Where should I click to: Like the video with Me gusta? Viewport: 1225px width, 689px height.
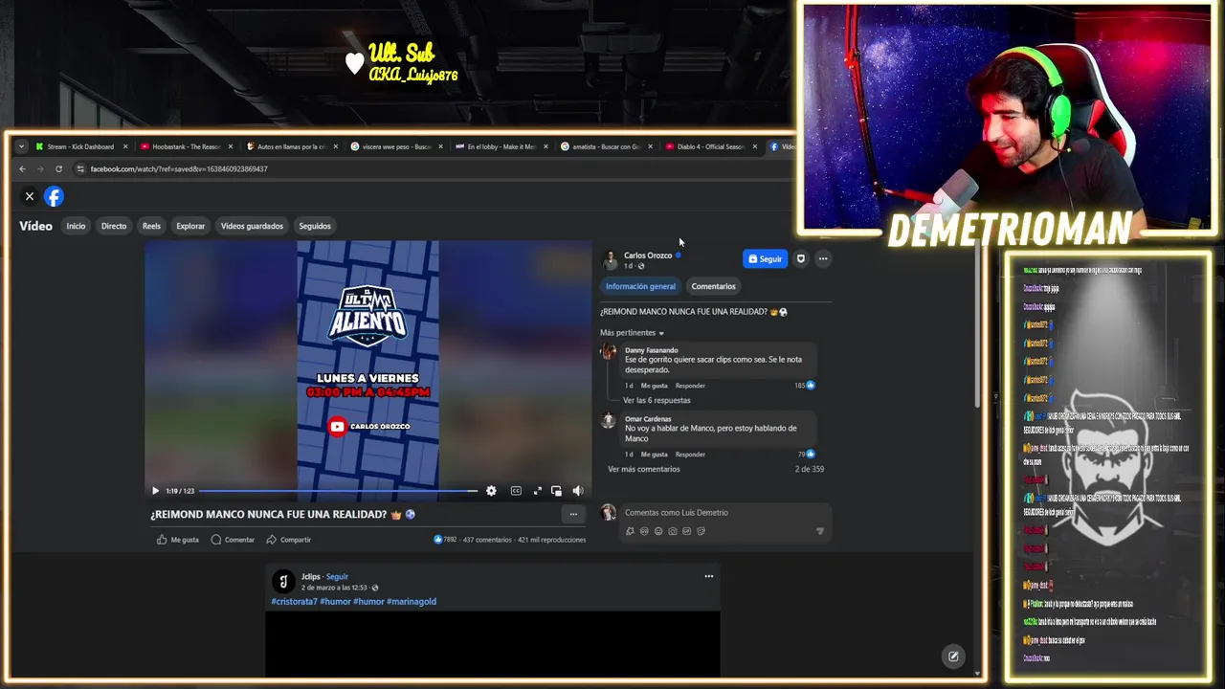(178, 540)
